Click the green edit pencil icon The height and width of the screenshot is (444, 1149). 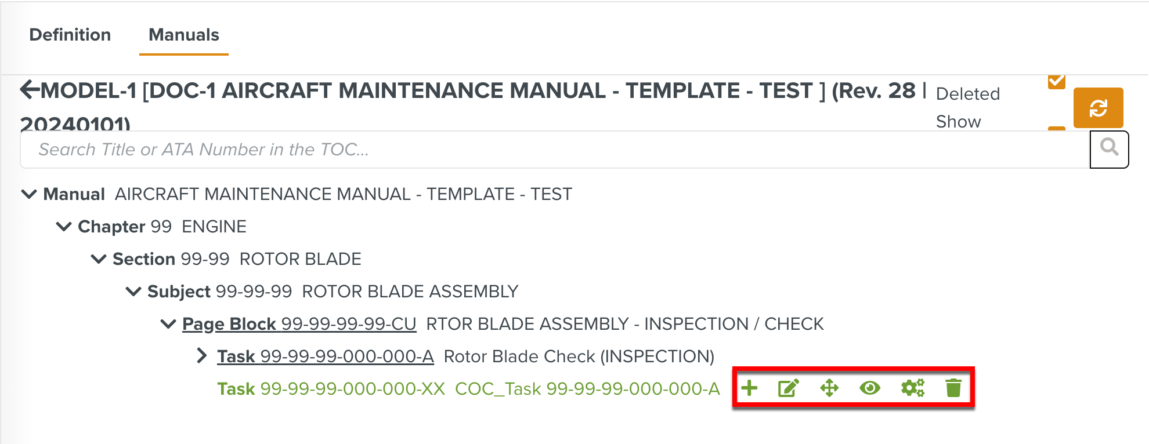[788, 388]
